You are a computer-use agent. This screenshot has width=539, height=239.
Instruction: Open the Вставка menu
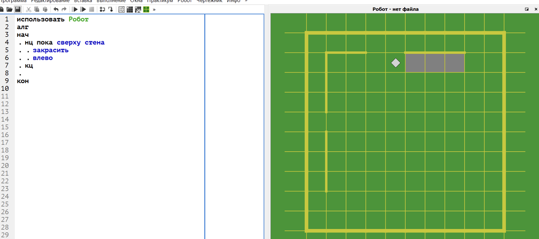[83, 1]
